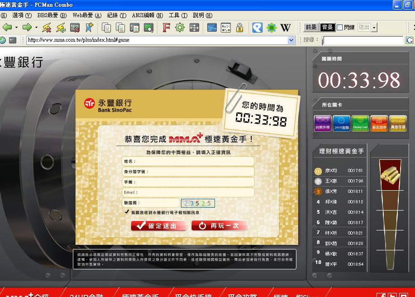Open the 紀錄 (Y) menu
The width and height of the screenshot is (415, 297).
pyautogui.click(x=117, y=15)
